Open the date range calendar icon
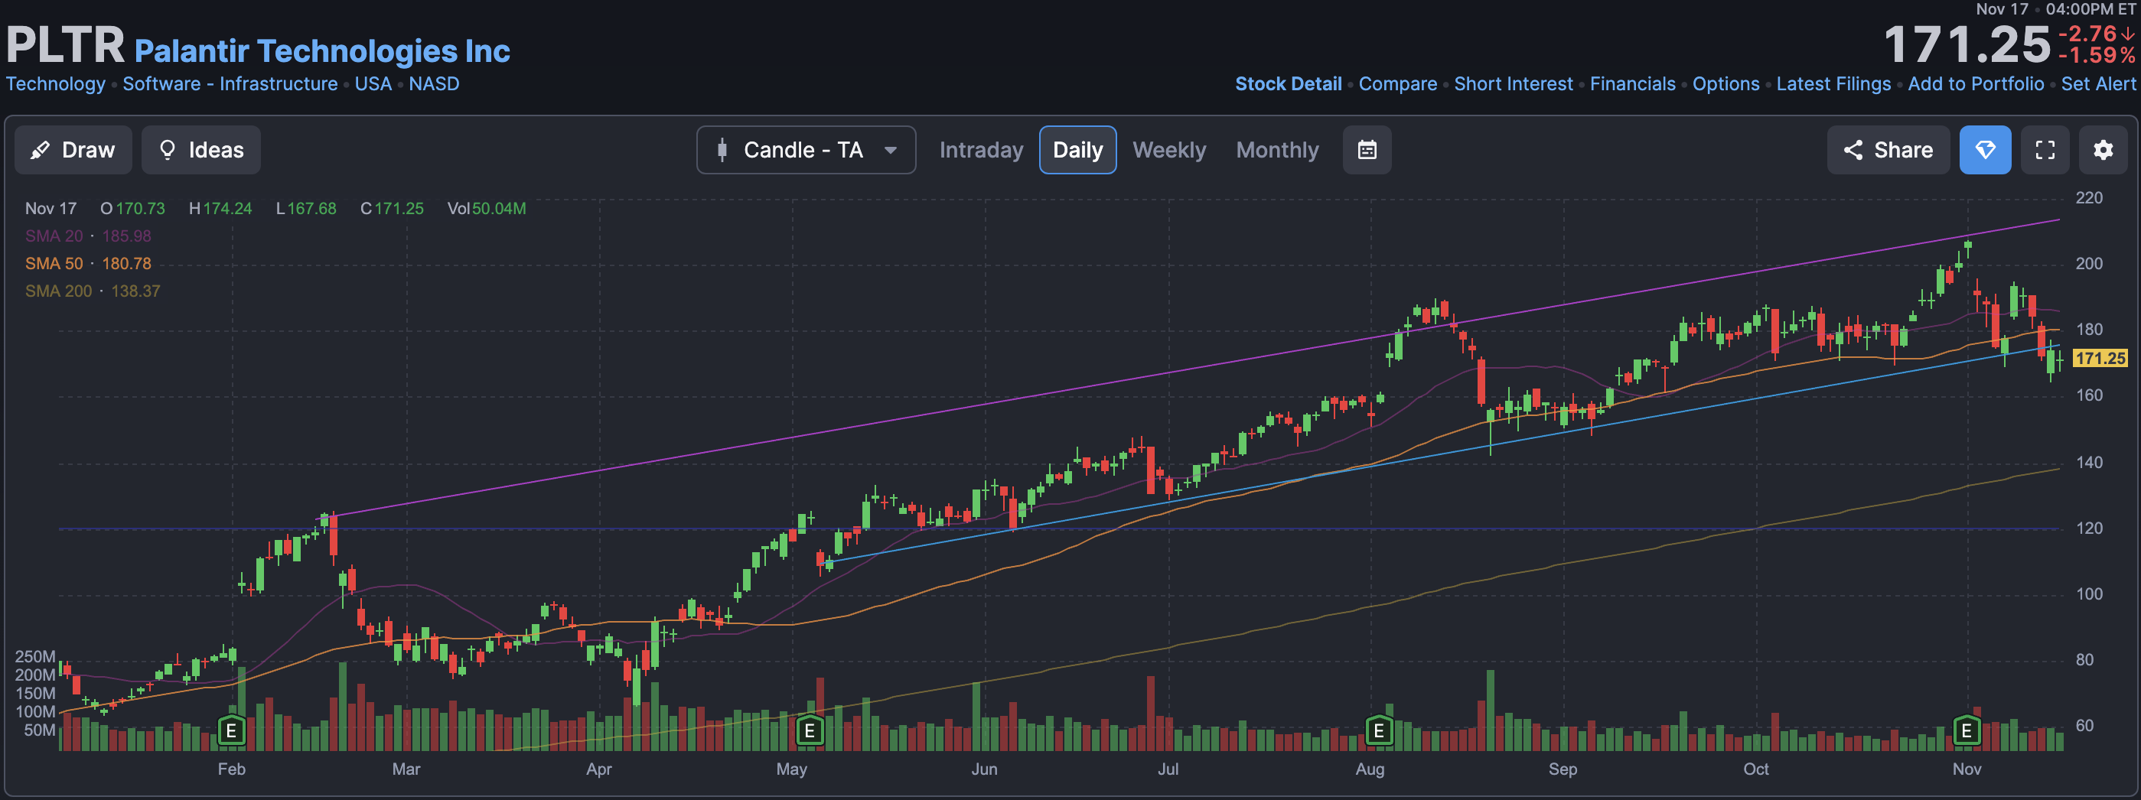The image size is (2141, 800). (x=1367, y=150)
